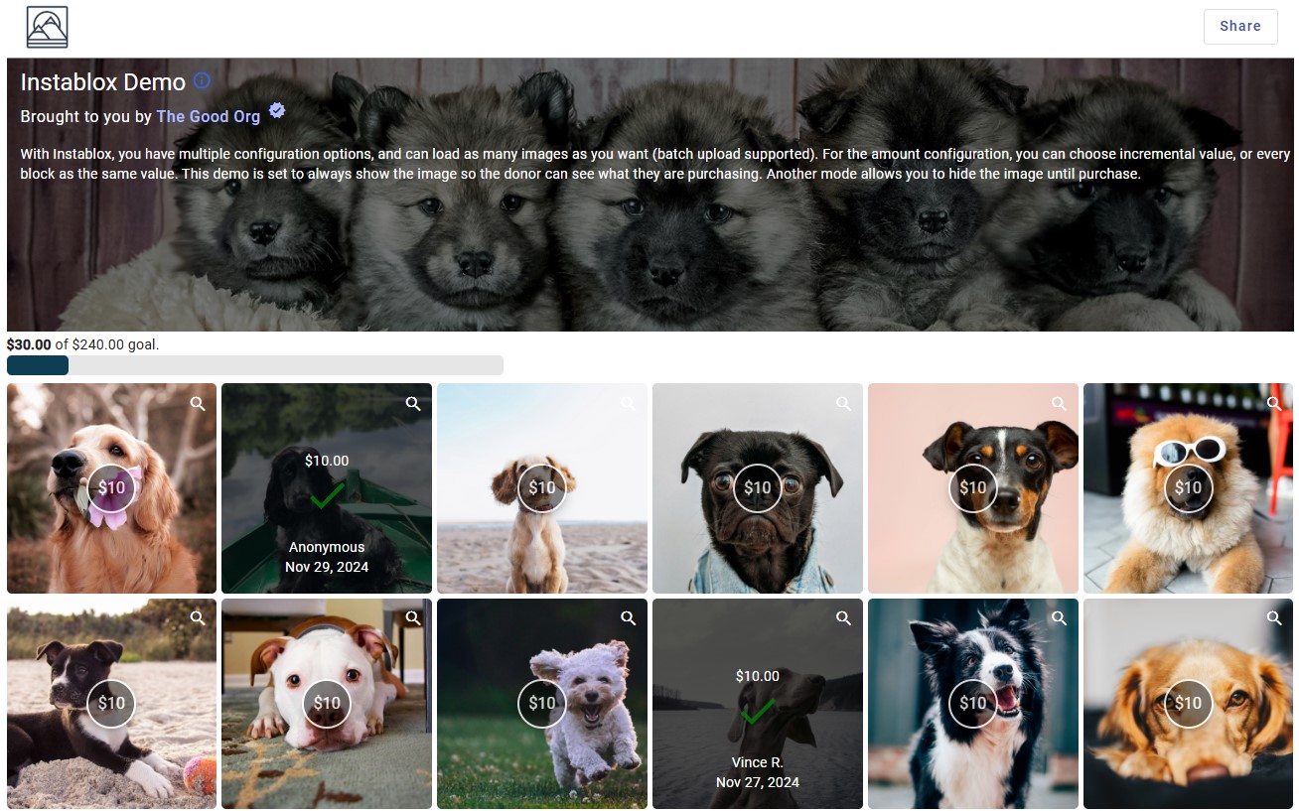Click magnifier on white running puppy tile
1299x811 pixels.
click(x=628, y=618)
